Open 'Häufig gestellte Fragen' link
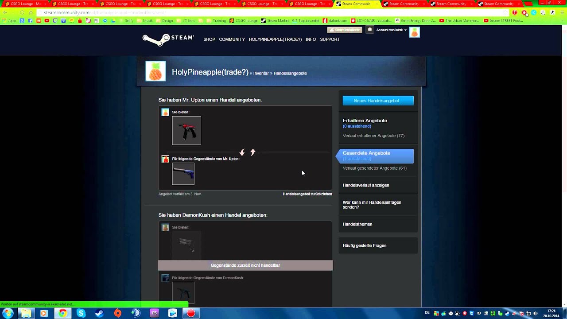Screen dimensions: 567x319 click(x=365, y=245)
